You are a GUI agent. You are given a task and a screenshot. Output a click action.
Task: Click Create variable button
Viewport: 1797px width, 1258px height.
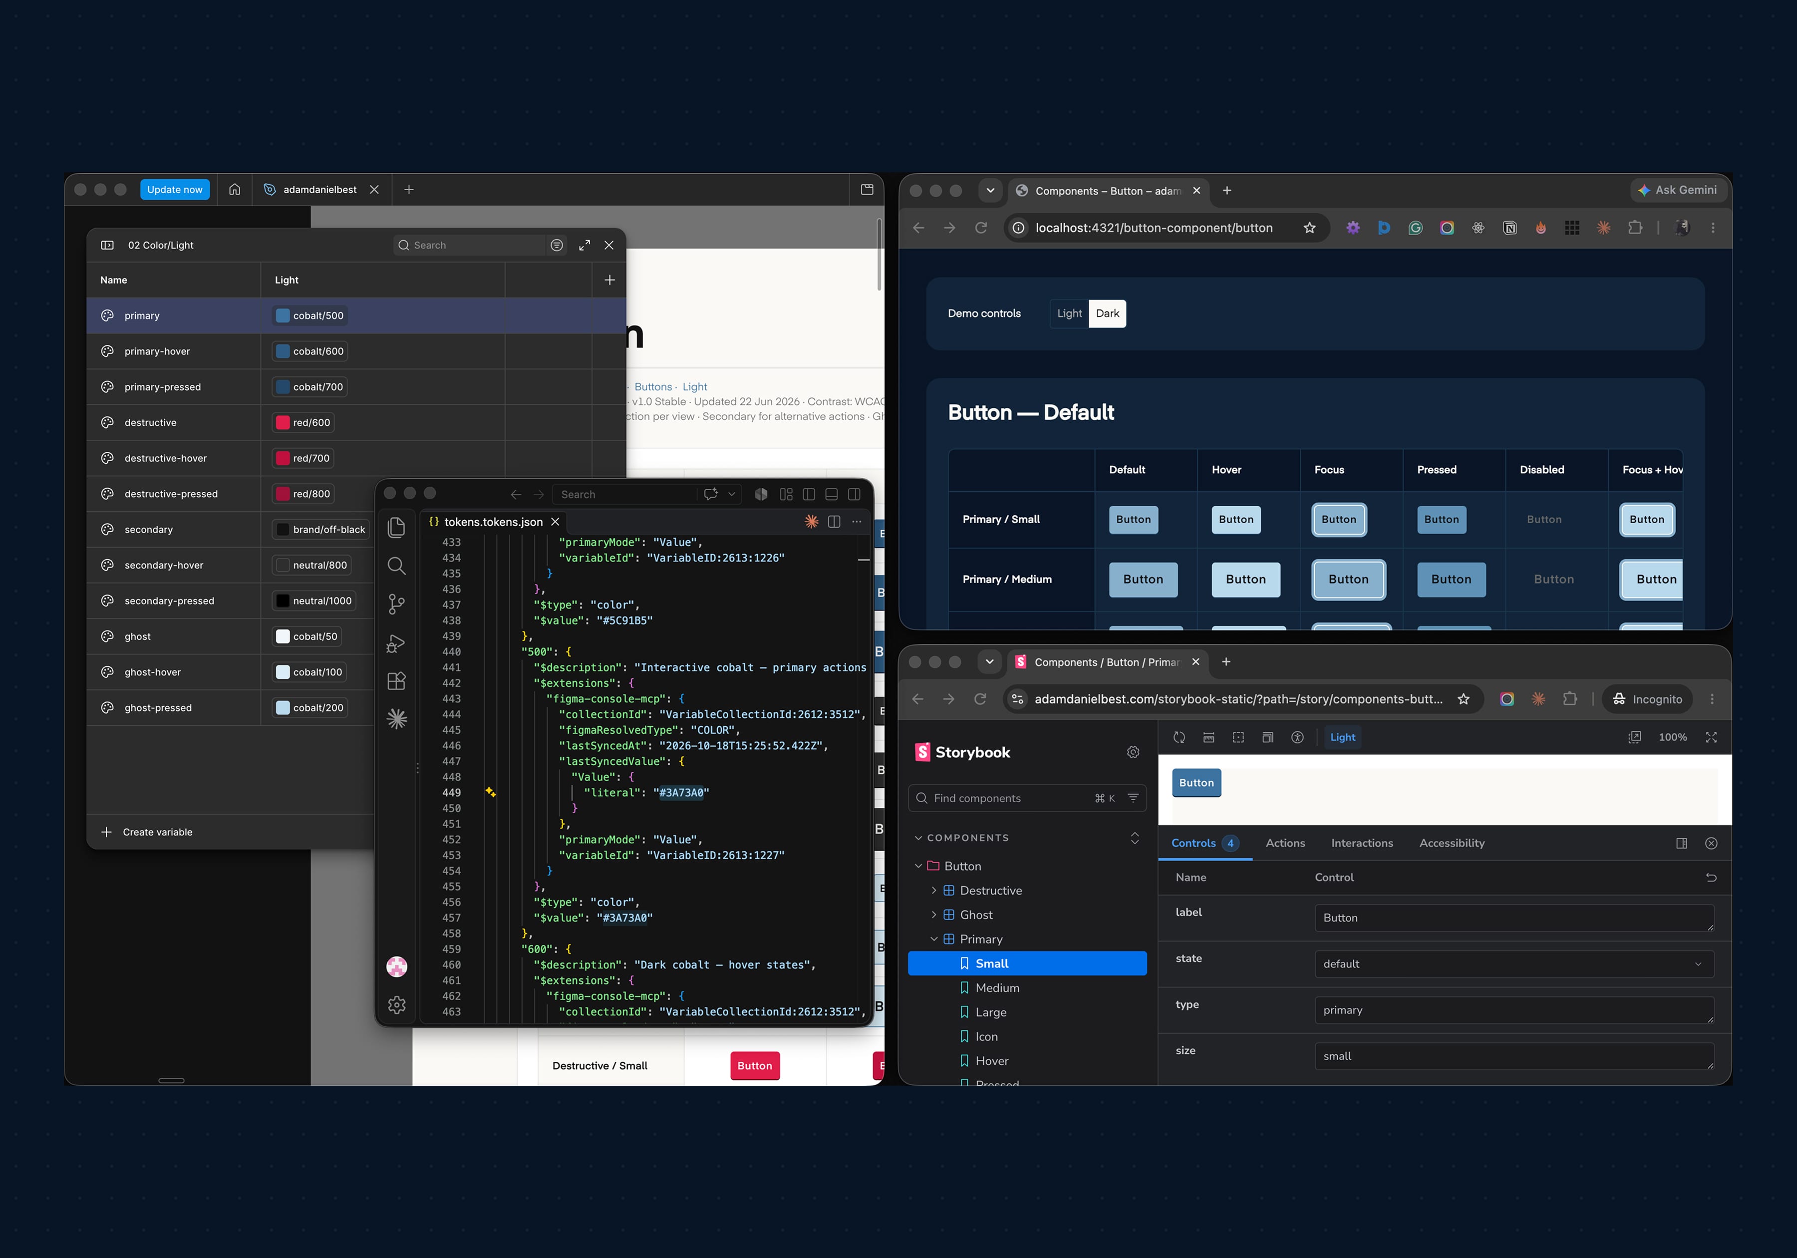pos(147,832)
